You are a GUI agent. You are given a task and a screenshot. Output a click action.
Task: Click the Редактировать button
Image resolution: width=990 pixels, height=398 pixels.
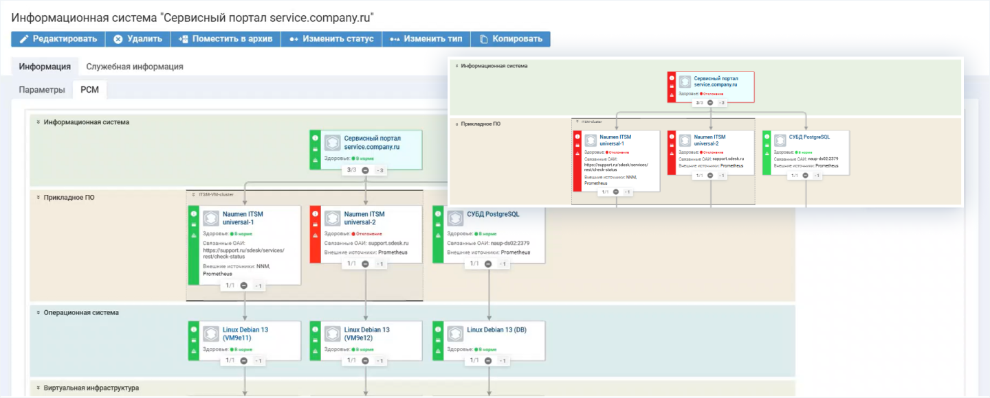(58, 39)
